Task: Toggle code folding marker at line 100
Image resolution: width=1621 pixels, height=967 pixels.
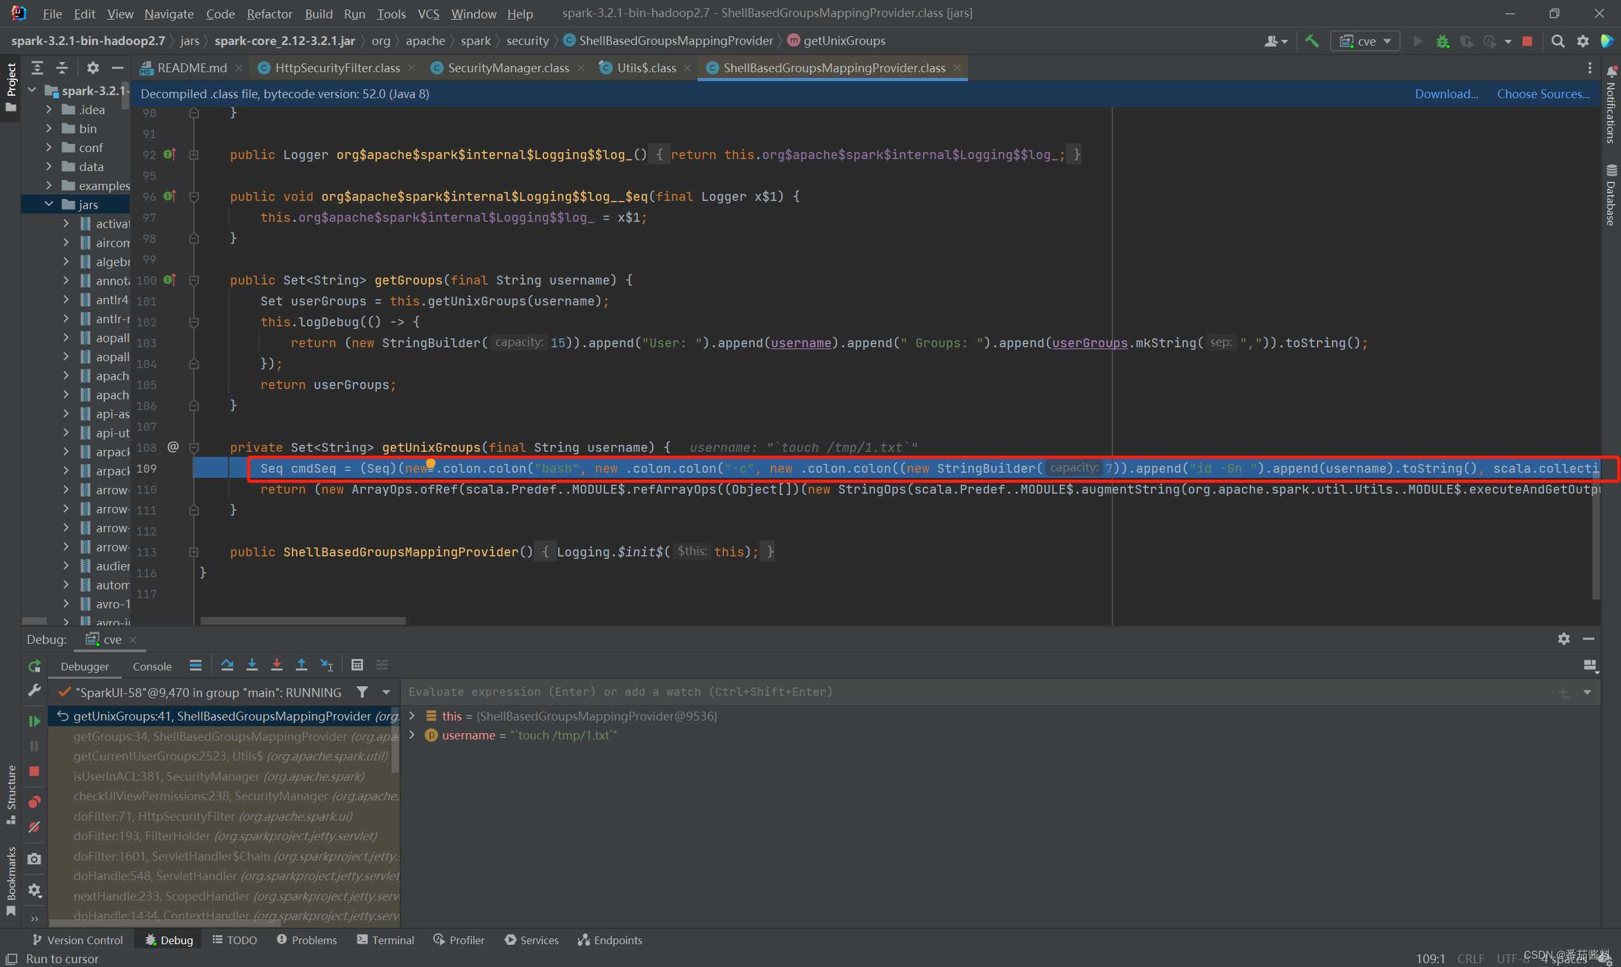Action: (x=193, y=280)
